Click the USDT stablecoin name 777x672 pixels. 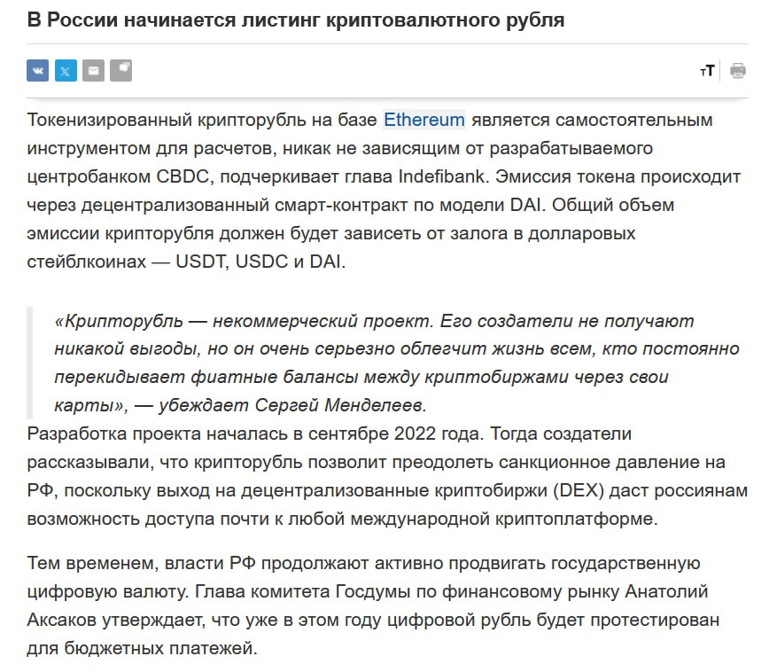(200, 262)
